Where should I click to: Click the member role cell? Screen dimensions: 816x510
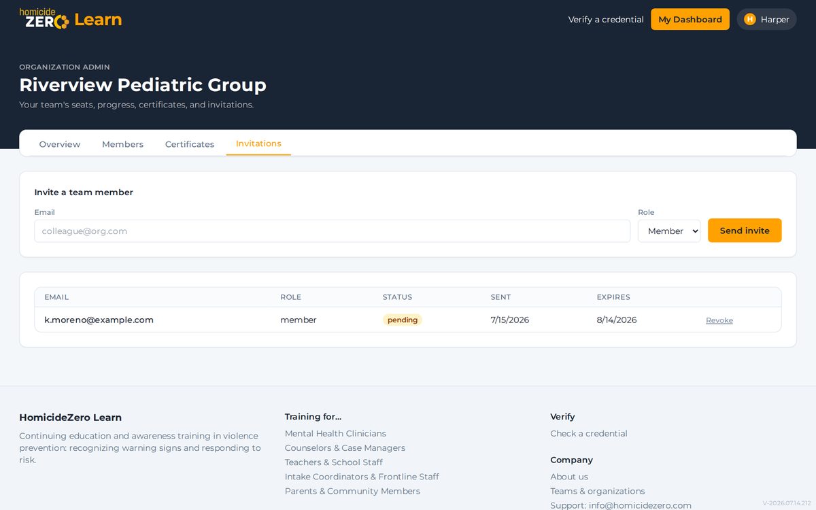click(299, 320)
